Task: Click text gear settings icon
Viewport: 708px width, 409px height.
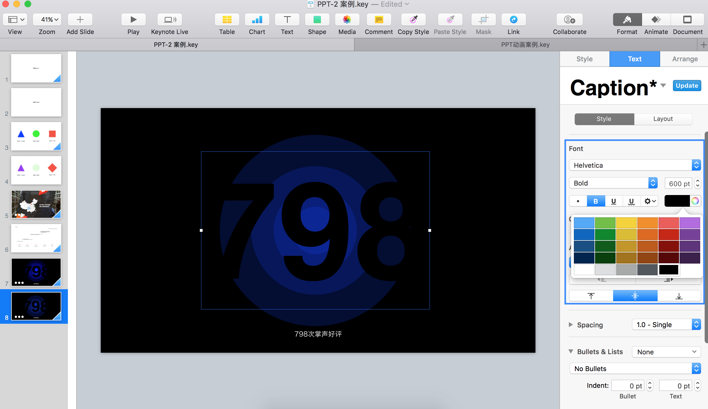Action: pos(649,201)
